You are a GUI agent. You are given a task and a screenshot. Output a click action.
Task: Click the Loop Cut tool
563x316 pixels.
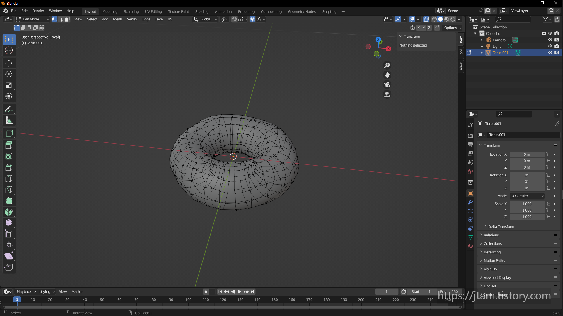click(x=9, y=178)
